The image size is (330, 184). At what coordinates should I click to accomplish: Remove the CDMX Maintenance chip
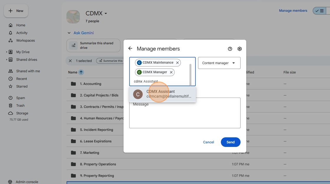[177, 63]
